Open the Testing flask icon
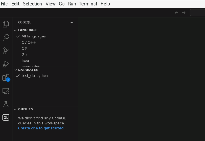The image size is (205, 141). 6,104
